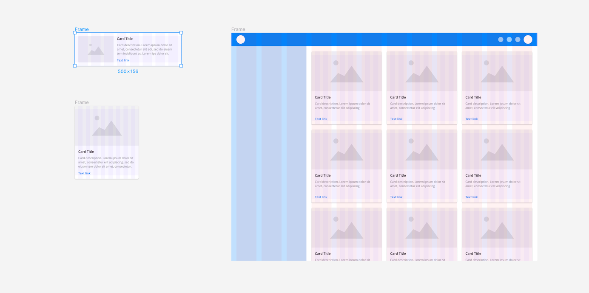
Task: Click 'Text link' in the second-row rightmost grid card
Action: (472, 197)
